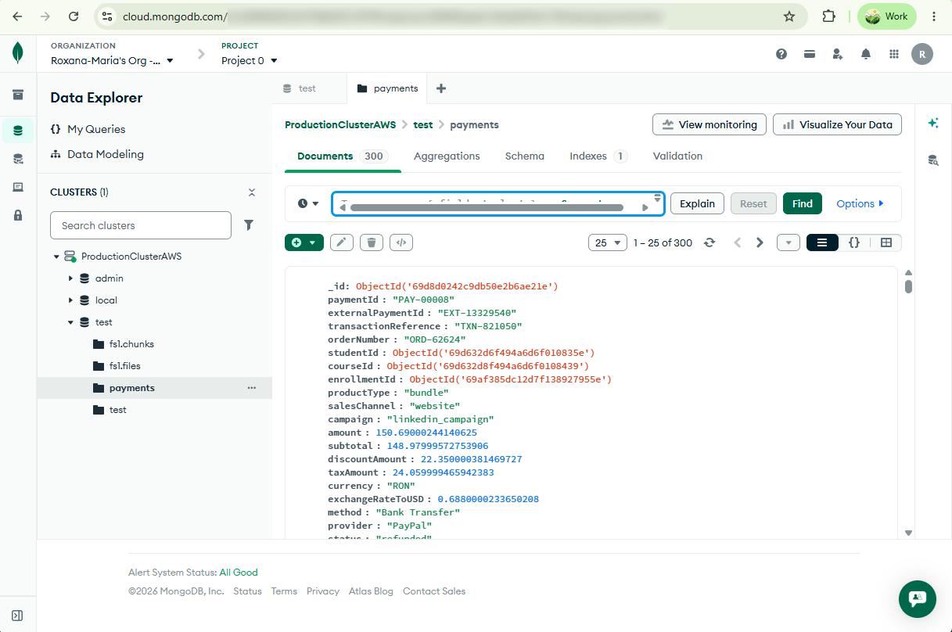
Task: Open the notifications bell
Action: (x=866, y=54)
